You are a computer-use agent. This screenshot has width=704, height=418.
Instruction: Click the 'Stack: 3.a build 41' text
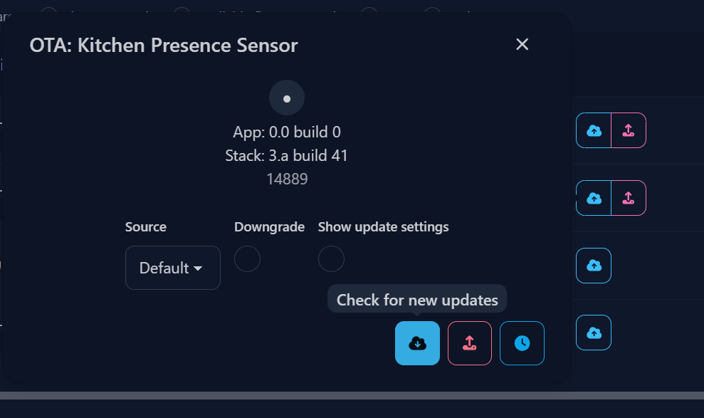[286, 155]
